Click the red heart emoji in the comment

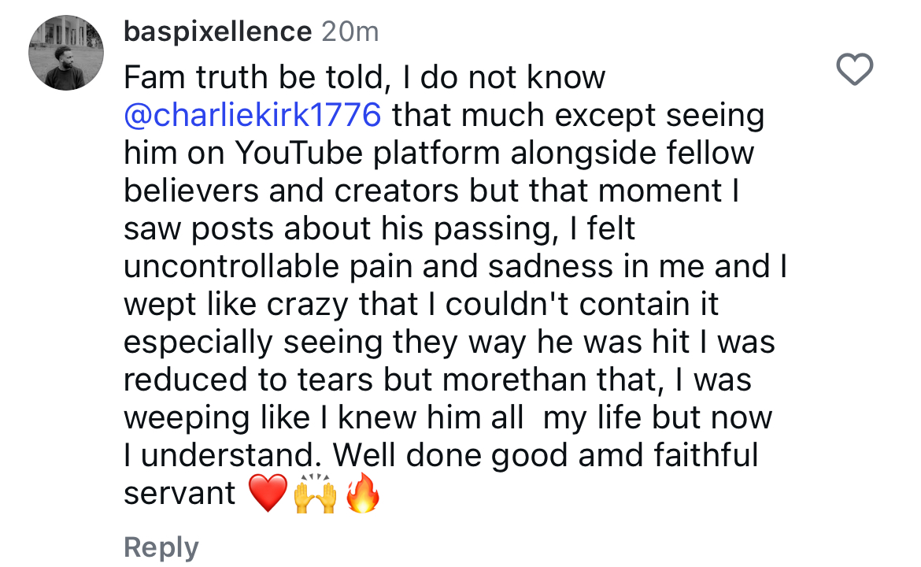(267, 493)
